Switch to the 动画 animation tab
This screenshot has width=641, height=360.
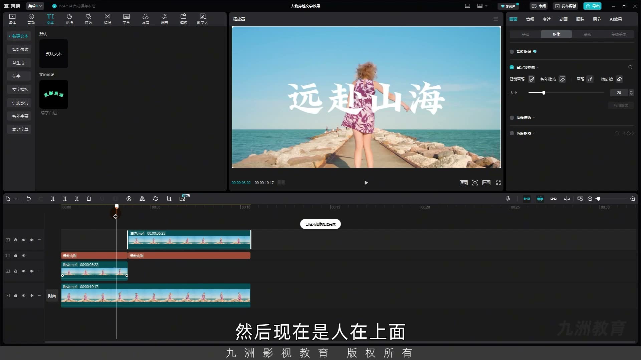[564, 19]
